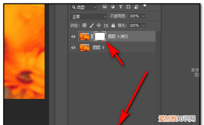Lock all padlock icon

[113, 25]
